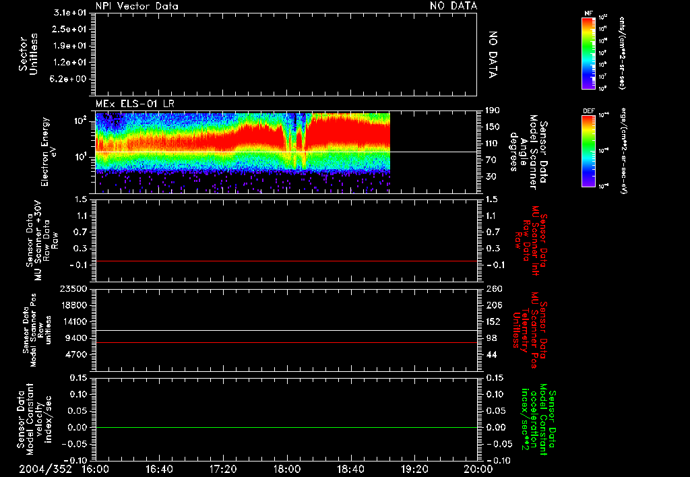Image resolution: width=690 pixels, height=477 pixels.
Task: Click the 17:20 time axis label
Action: [223, 469]
